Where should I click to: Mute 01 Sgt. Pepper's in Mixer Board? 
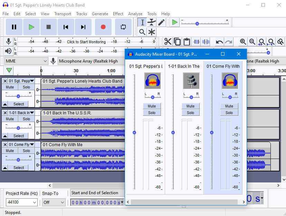pyautogui.click(x=152, y=106)
